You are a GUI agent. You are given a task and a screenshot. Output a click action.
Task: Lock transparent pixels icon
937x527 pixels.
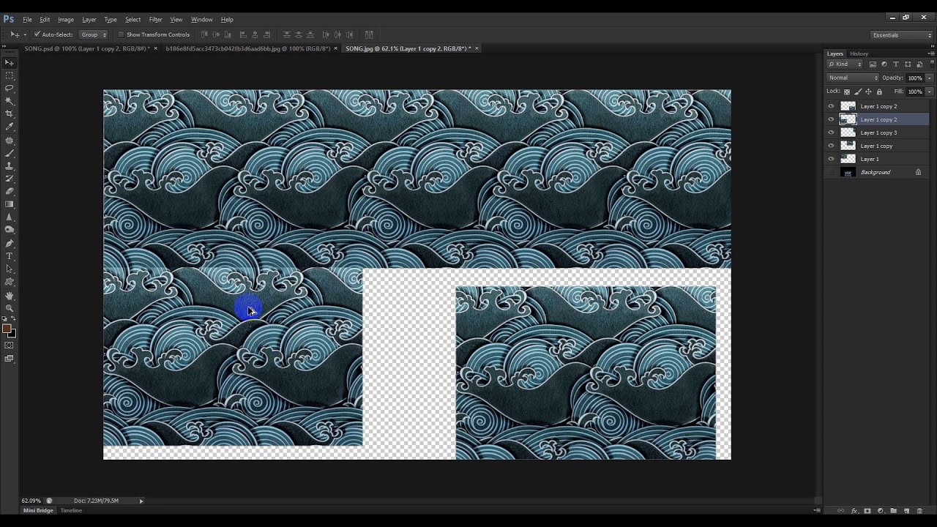(x=847, y=91)
